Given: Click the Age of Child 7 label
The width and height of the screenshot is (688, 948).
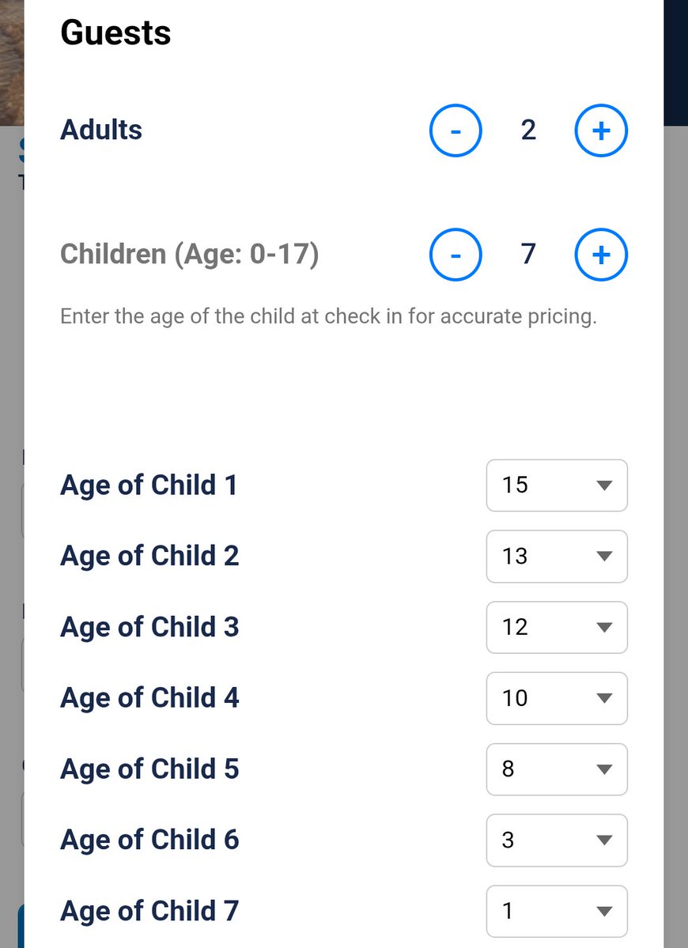Looking at the screenshot, I should [x=149, y=911].
